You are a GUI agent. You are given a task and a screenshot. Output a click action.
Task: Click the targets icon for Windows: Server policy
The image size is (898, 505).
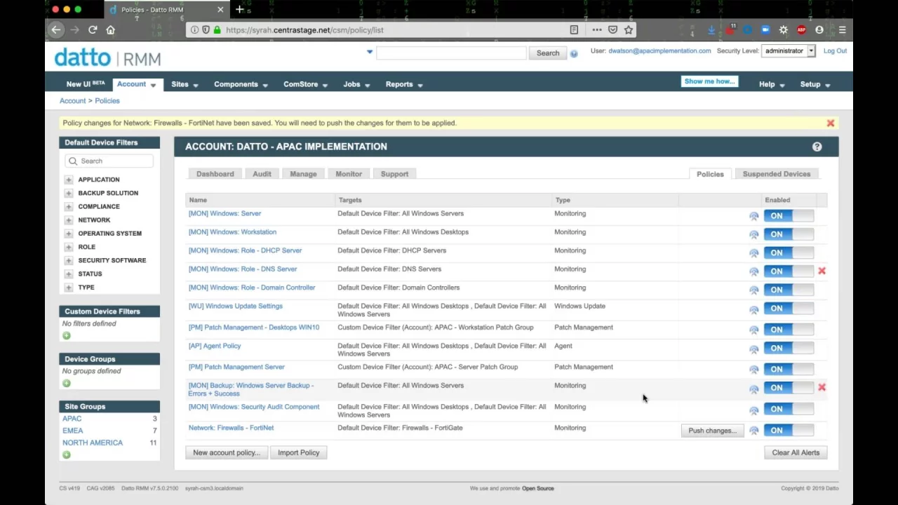click(753, 216)
